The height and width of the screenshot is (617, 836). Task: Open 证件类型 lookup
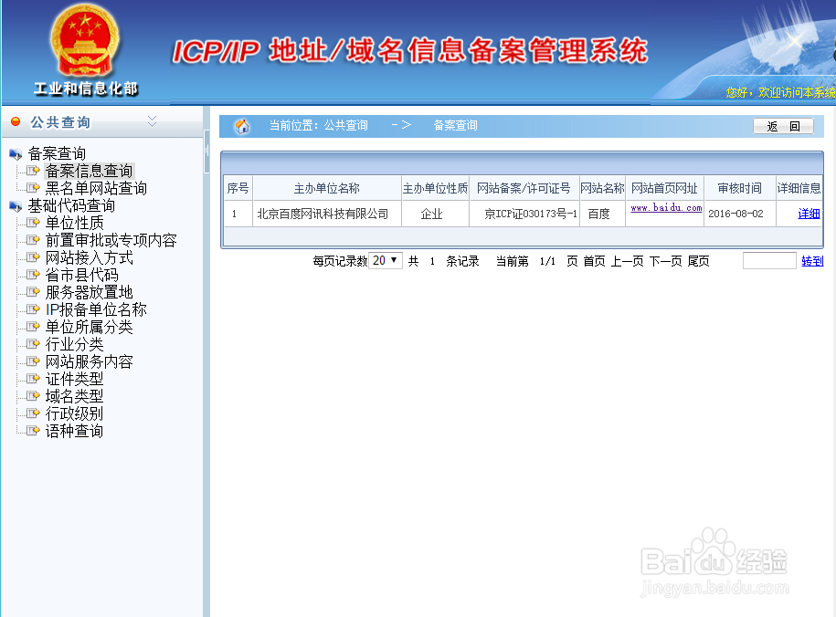click(x=75, y=379)
